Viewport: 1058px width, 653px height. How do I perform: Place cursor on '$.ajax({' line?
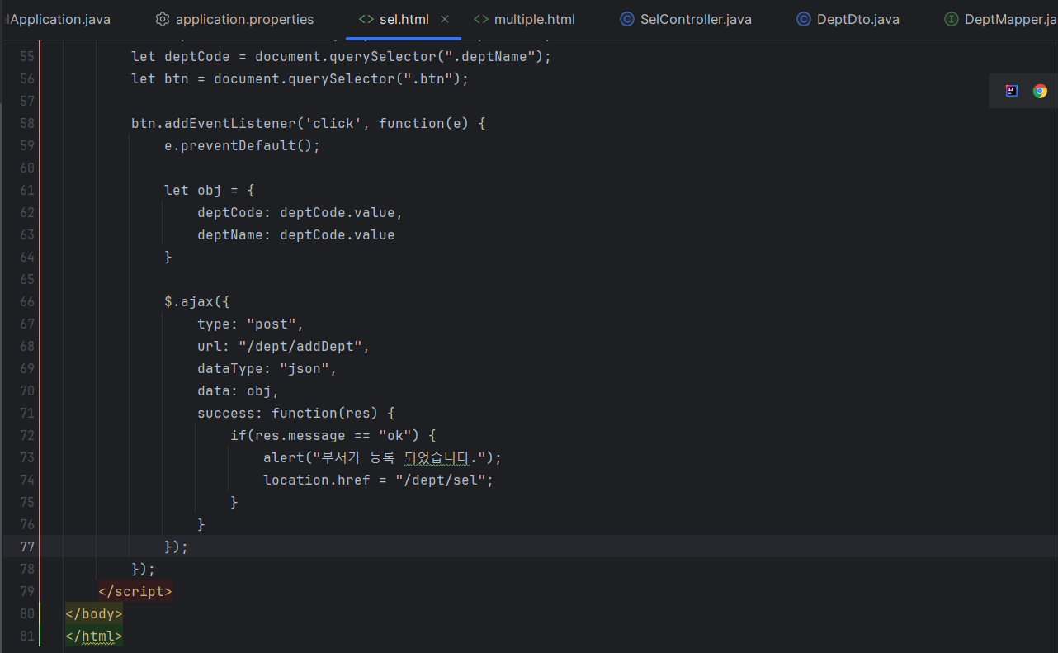pyautogui.click(x=196, y=301)
